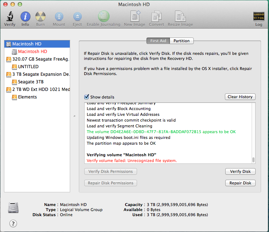Viewport: 269px width, 232px height.
Task: Click the Used value '3 TB (2,999,599,005,696 Bytes)'
Action: tap(178, 215)
